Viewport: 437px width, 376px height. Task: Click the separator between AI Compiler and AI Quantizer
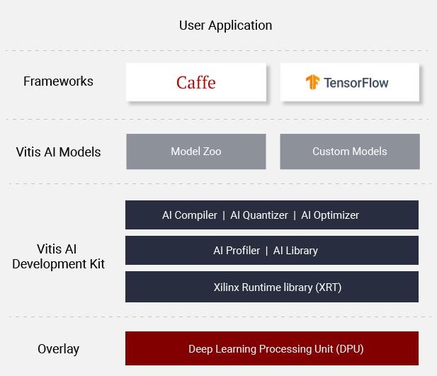tap(224, 215)
